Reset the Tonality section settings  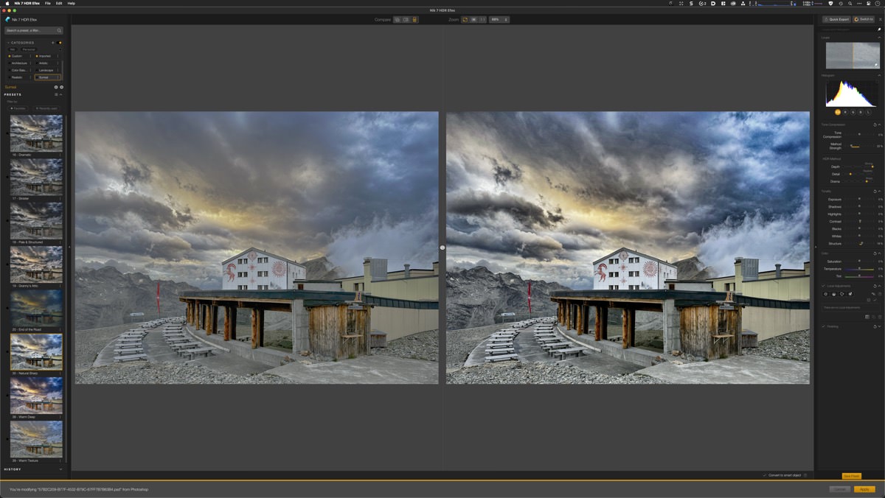tap(875, 192)
